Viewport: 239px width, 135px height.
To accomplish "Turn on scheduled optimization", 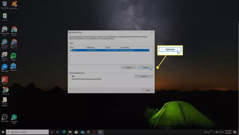I will (144, 76).
